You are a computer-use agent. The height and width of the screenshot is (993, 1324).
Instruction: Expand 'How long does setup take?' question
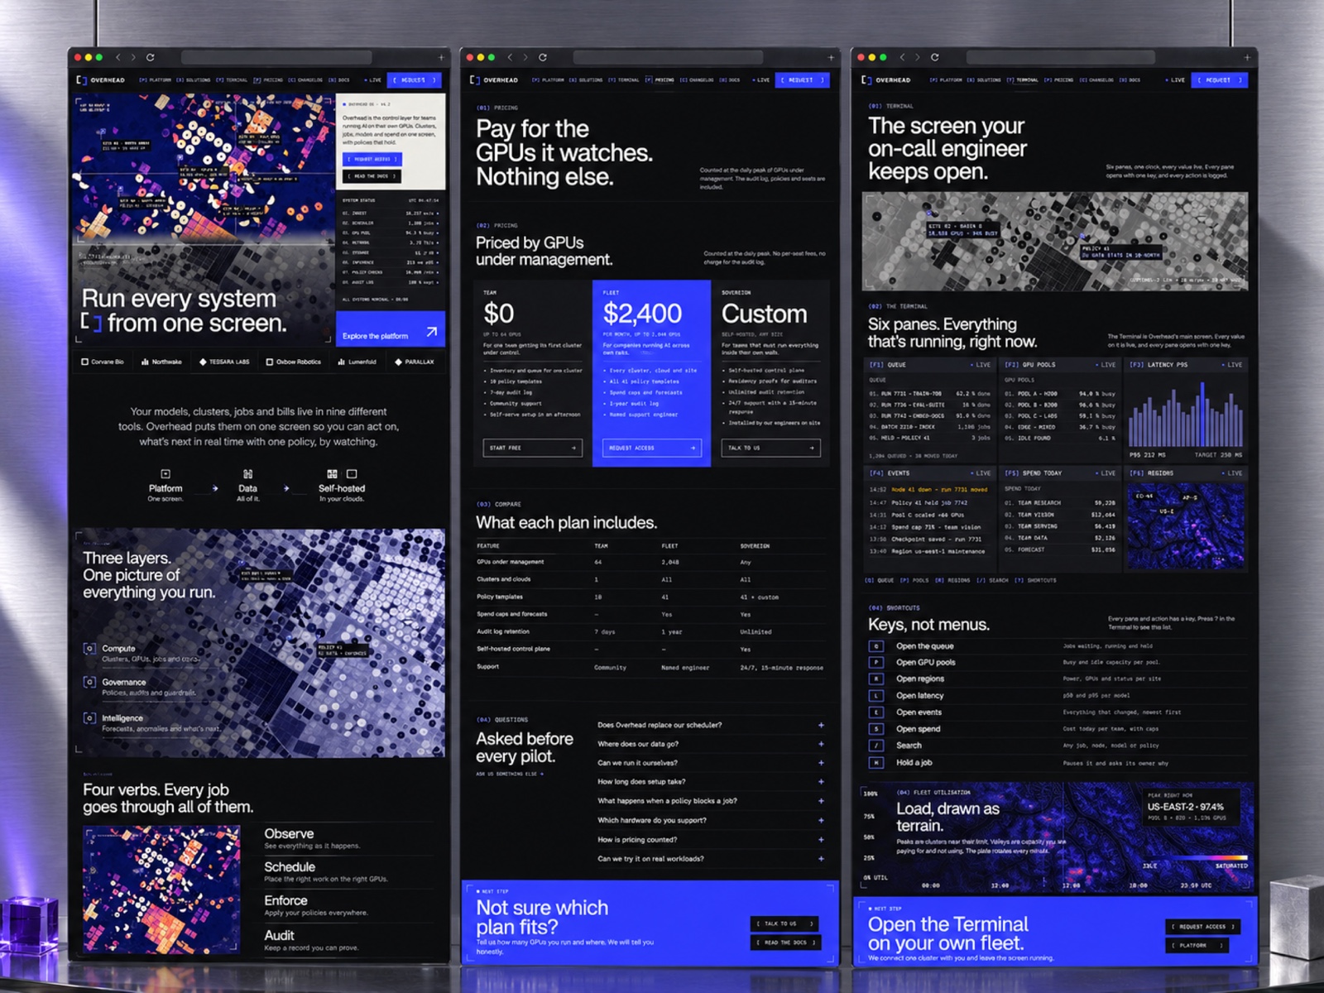[821, 782]
